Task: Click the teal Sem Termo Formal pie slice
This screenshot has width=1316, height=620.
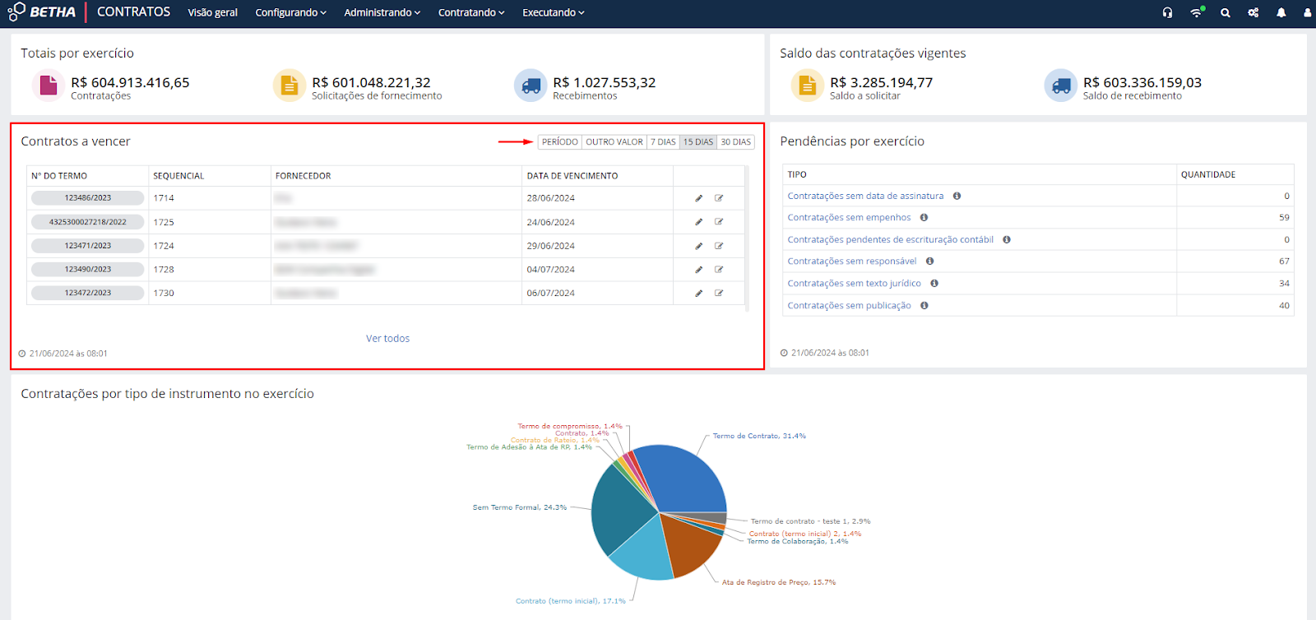Action: [x=619, y=510]
